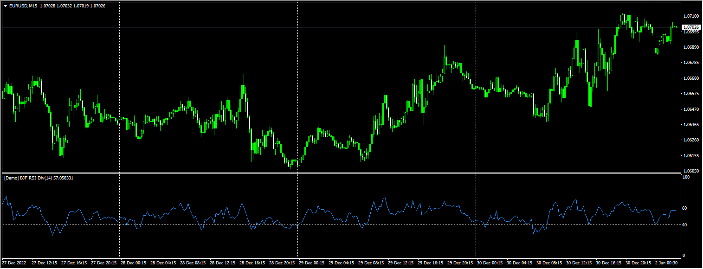The height and width of the screenshot is (269, 703).
Task: Click the EURUSD,M15 chart title text
Action: [x=23, y=6]
